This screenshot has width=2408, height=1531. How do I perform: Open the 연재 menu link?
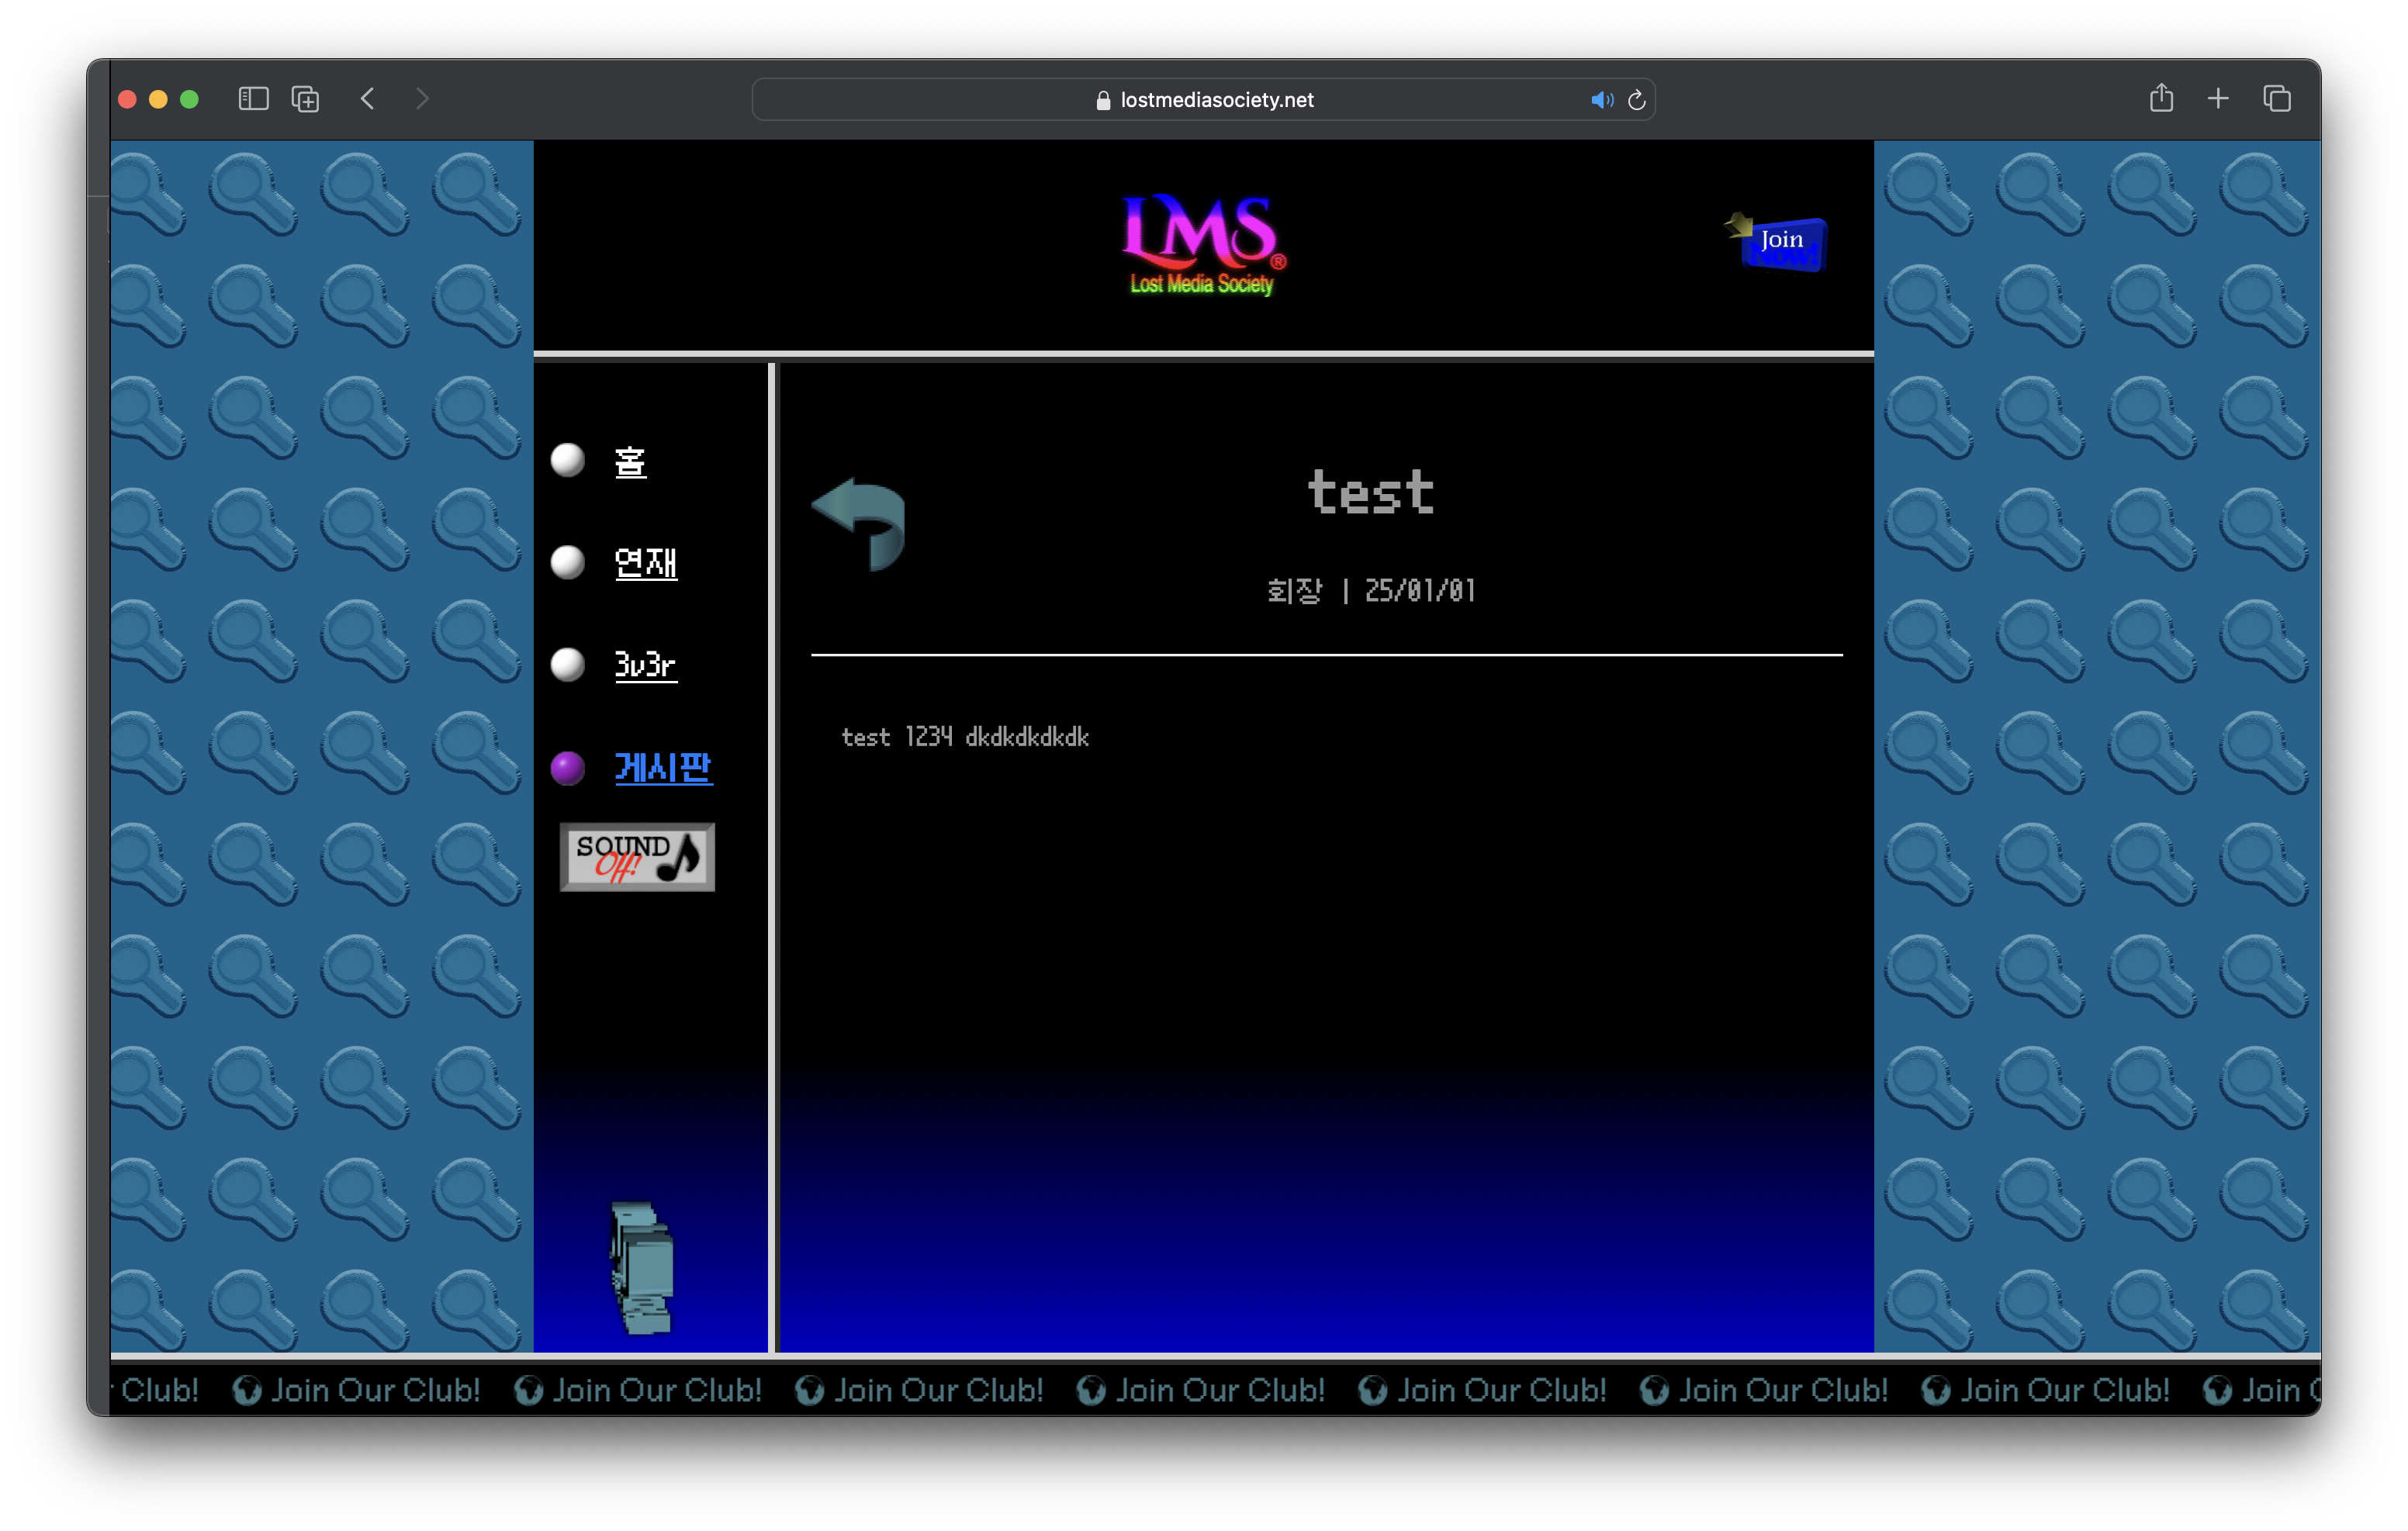[645, 563]
